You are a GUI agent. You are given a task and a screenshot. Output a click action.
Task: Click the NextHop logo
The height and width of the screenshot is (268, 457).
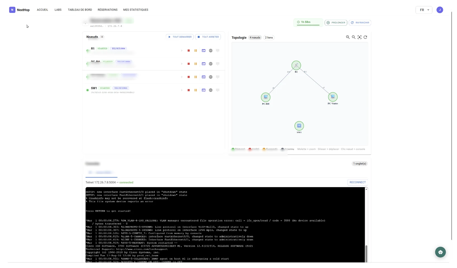19,10
